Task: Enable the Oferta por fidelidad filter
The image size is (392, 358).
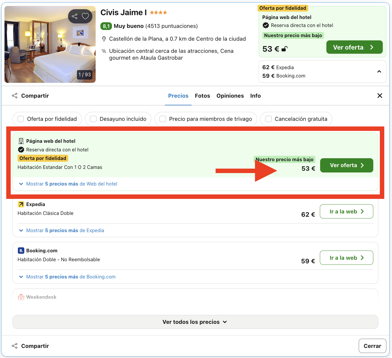Action: click(x=20, y=119)
